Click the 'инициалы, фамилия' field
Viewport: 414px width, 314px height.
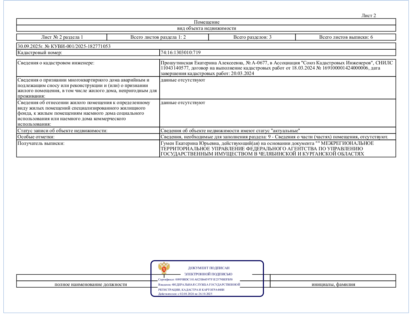pyautogui.click(x=333, y=284)
